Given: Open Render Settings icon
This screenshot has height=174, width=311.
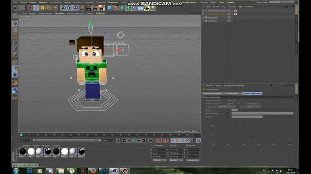Looking at the screenshot, I should tap(102, 8).
